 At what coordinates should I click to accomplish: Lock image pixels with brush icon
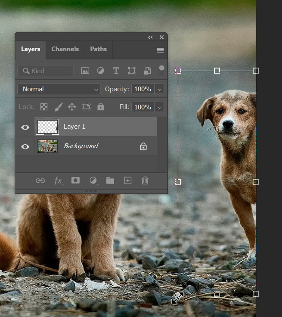[x=59, y=107]
